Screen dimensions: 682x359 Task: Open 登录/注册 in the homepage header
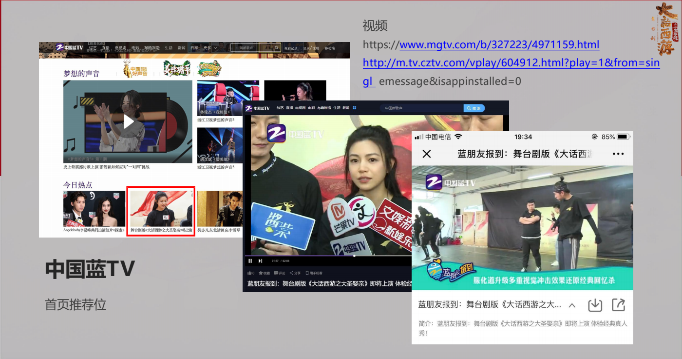click(x=311, y=48)
